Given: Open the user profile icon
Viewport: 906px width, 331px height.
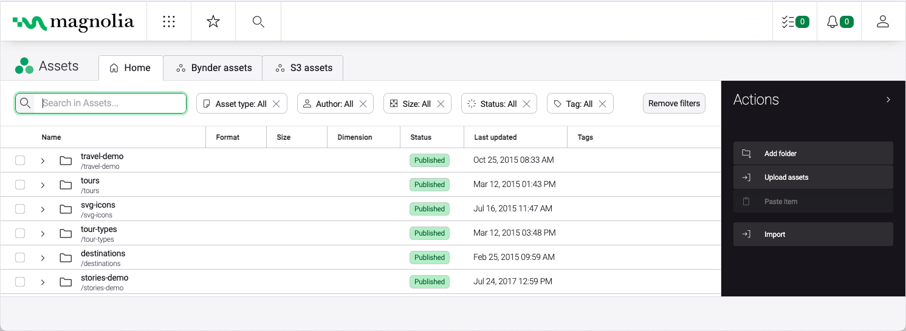Looking at the screenshot, I should pos(883,22).
